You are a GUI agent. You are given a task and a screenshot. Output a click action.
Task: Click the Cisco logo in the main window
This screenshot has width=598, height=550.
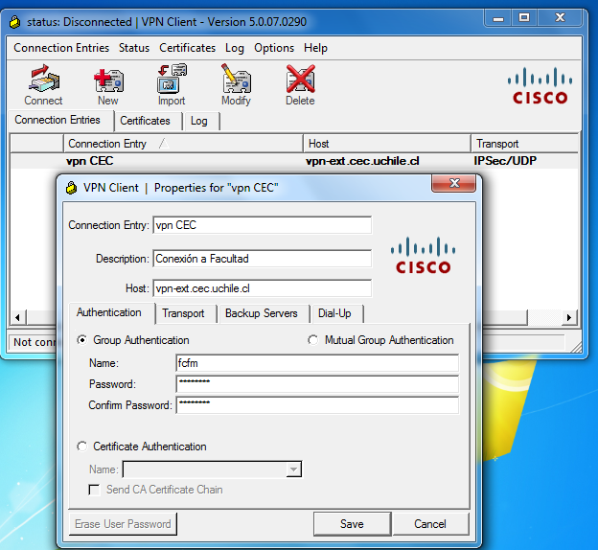tap(540, 86)
